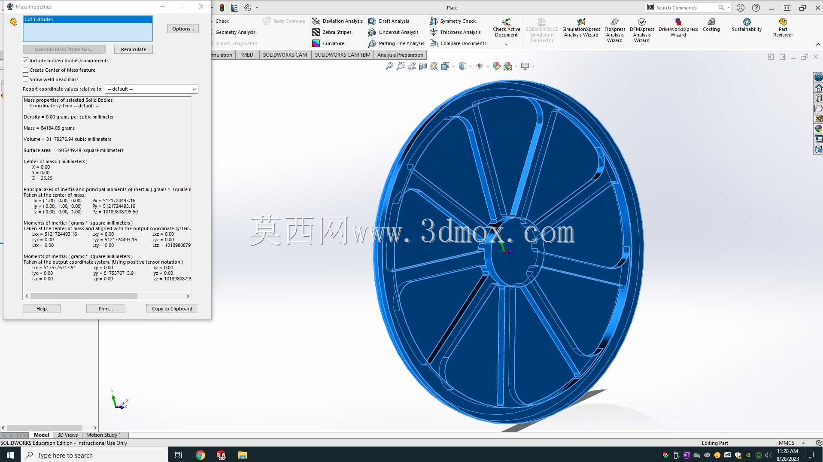
Task: Click the Hide/Show Items eye icon
Action: 480,66
